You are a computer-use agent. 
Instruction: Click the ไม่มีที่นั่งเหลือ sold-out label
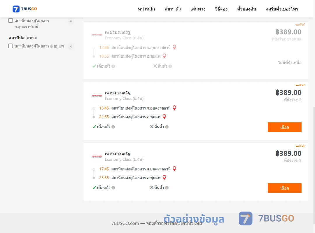click(290, 63)
